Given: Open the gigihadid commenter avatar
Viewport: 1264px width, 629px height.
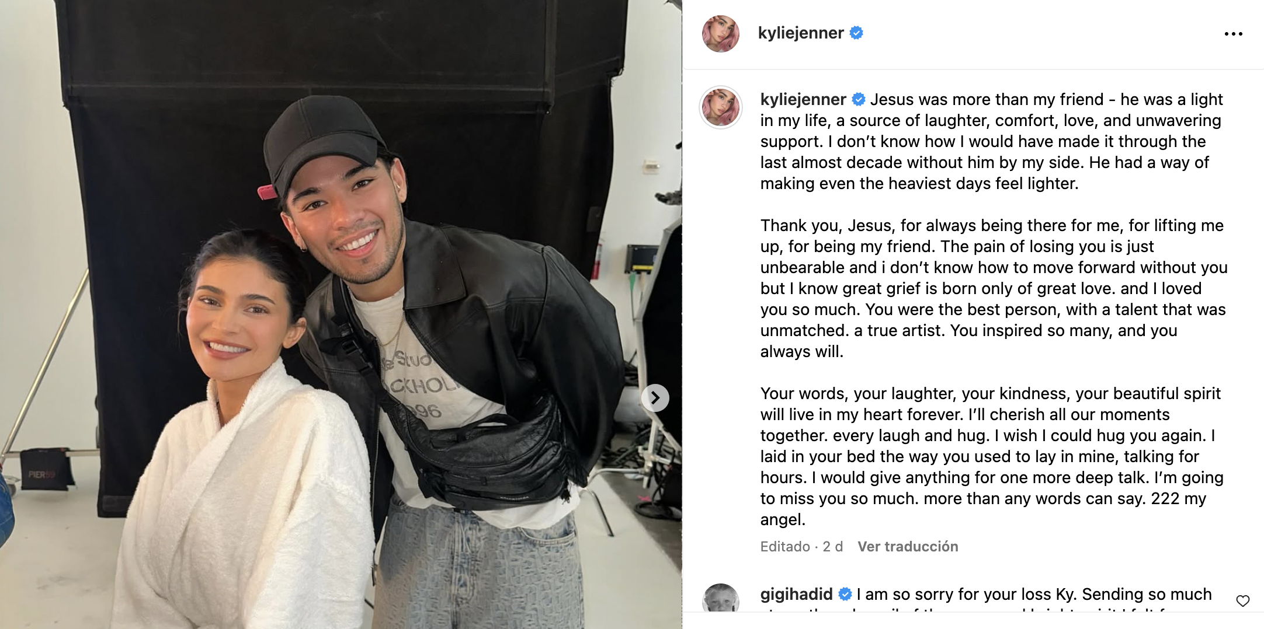Looking at the screenshot, I should [720, 598].
